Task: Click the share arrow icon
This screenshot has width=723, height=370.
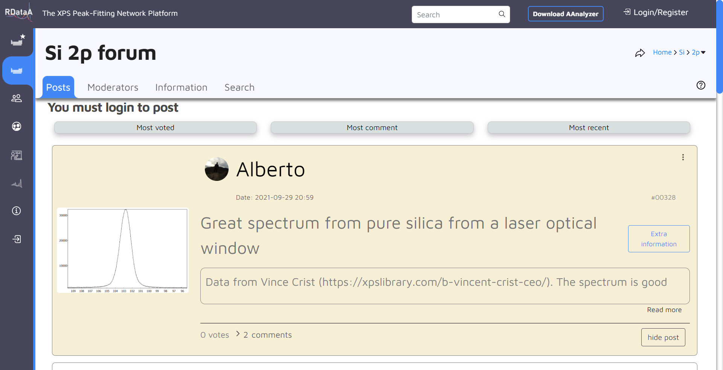Action: point(640,53)
